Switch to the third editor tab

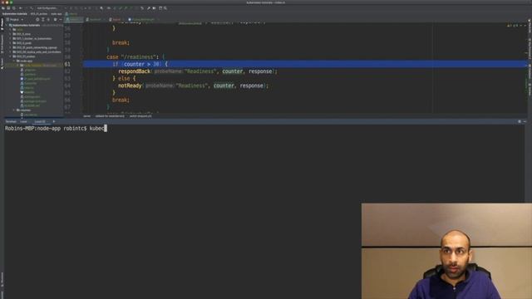(x=116, y=20)
